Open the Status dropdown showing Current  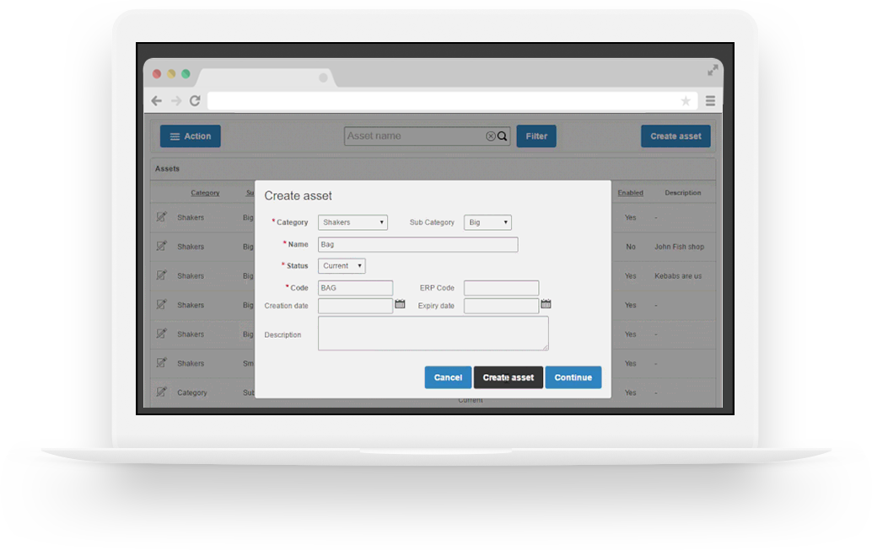point(342,266)
